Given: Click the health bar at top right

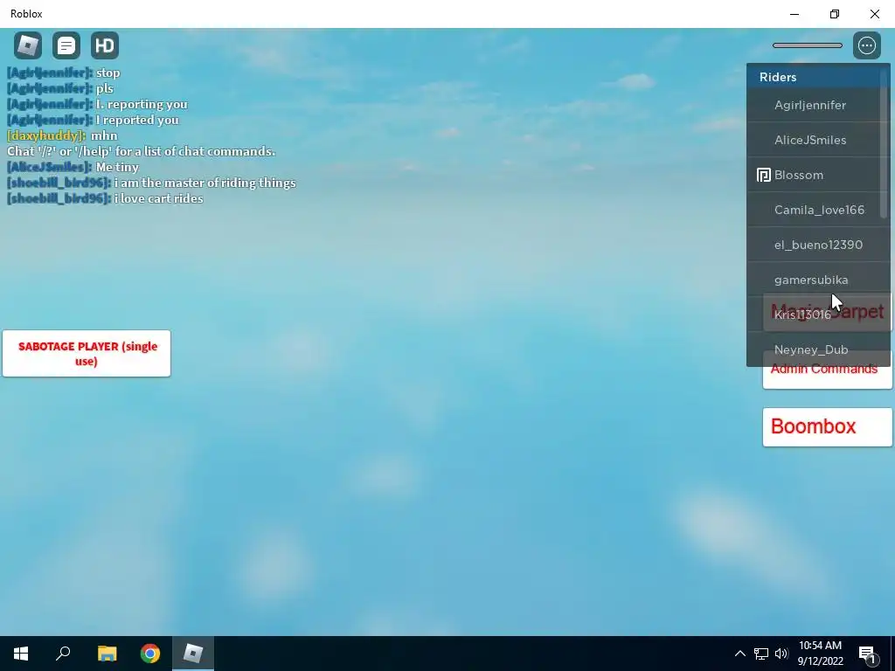Looking at the screenshot, I should point(807,45).
